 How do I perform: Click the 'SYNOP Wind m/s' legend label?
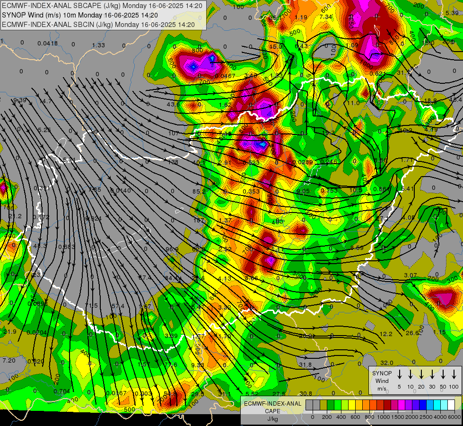coord(382,381)
